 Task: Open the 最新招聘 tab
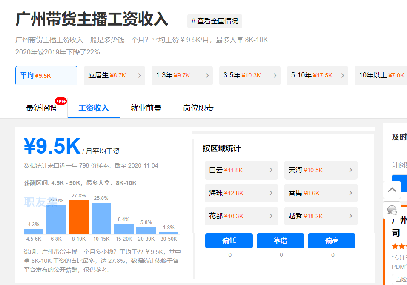pos(43,108)
